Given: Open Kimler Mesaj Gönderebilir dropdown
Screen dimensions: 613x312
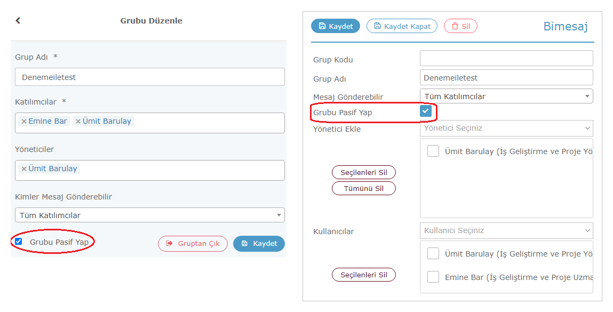Looking at the screenshot, I should [x=150, y=215].
